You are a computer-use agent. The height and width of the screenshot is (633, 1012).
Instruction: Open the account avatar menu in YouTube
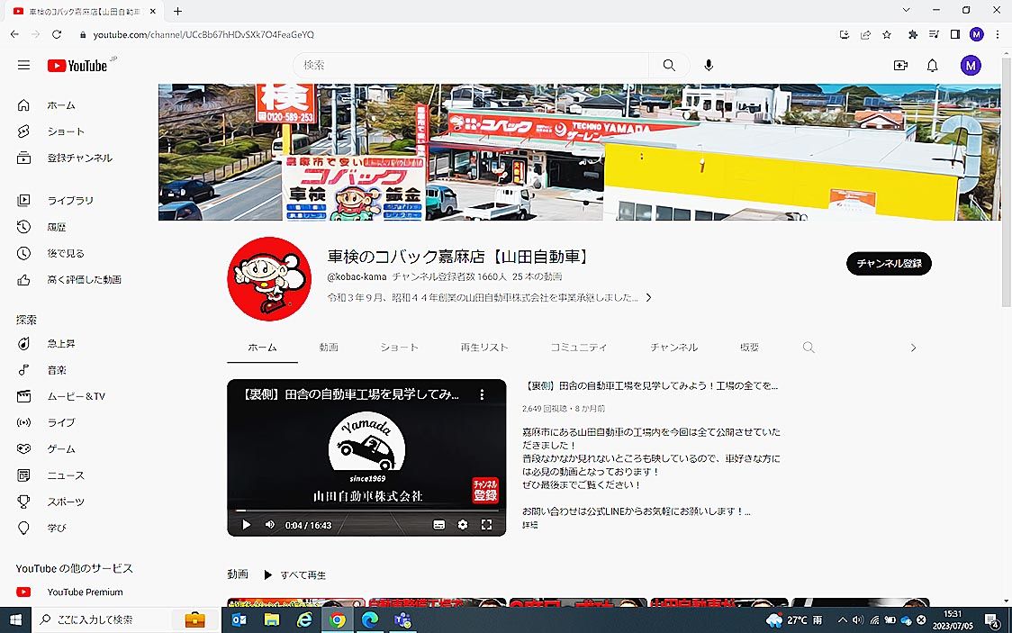pos(971,65)
